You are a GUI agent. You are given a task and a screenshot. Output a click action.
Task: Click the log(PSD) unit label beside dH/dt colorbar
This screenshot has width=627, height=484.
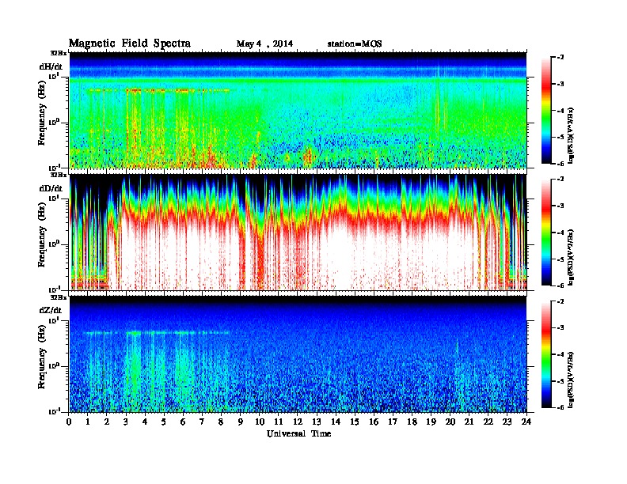tap(571, 134)
